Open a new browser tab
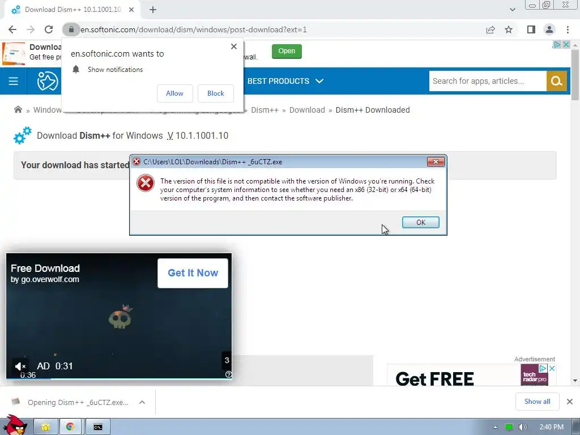 [x=153, y=10]
